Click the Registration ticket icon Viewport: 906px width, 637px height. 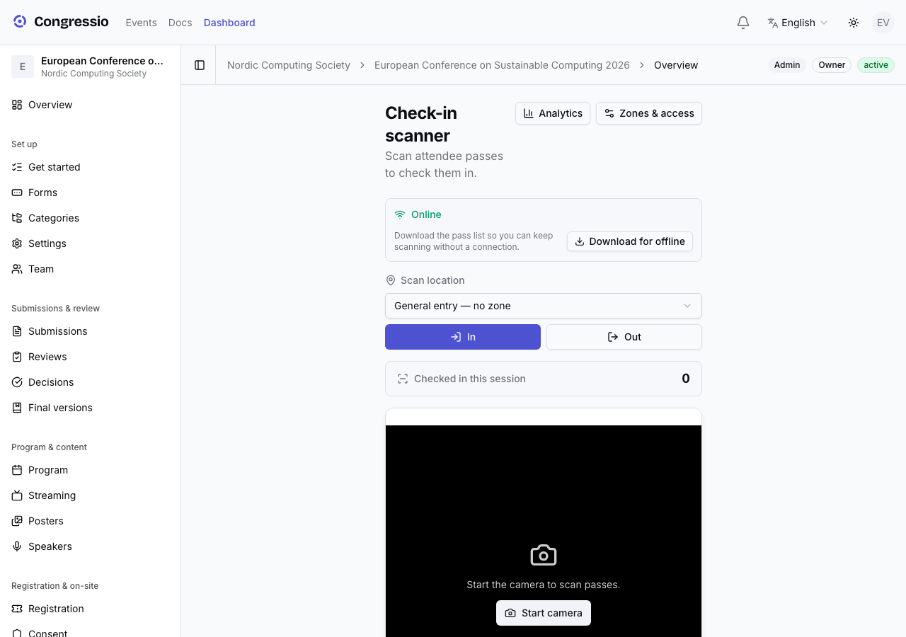click(x=17, y=609)
